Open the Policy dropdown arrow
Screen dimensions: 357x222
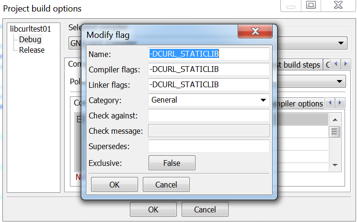pos(339,82)
